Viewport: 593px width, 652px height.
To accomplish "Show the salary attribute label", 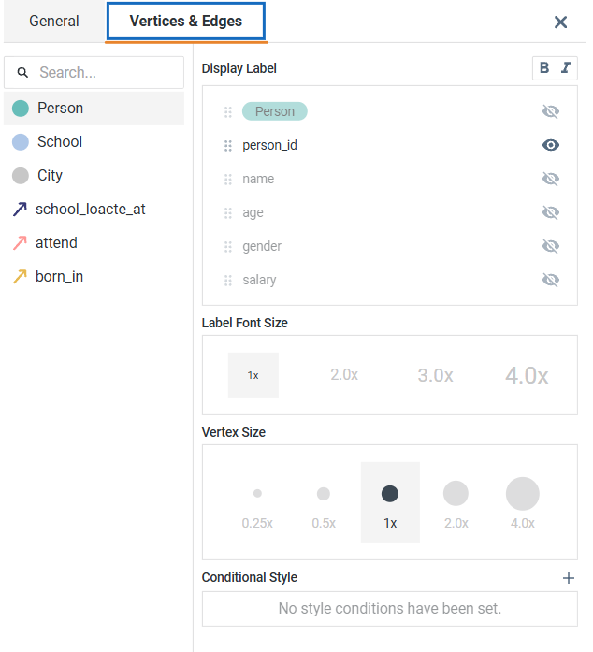I will 551,280.
